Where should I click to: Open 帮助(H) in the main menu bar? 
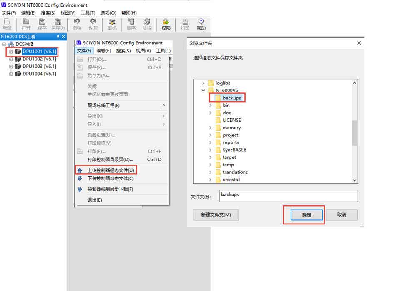pos(129,13)
